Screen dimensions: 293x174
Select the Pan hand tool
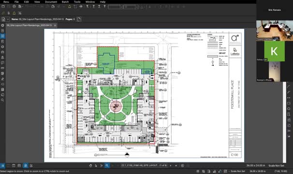tap(90, 166)
